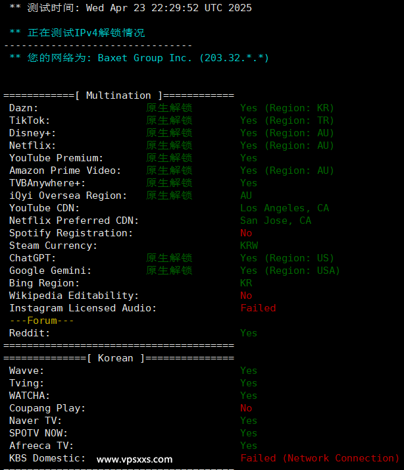Click 'Yes (Region: AU)' in the Netflix row
The height and width of the screenshot is (470, 404).
tap(287, 145)
